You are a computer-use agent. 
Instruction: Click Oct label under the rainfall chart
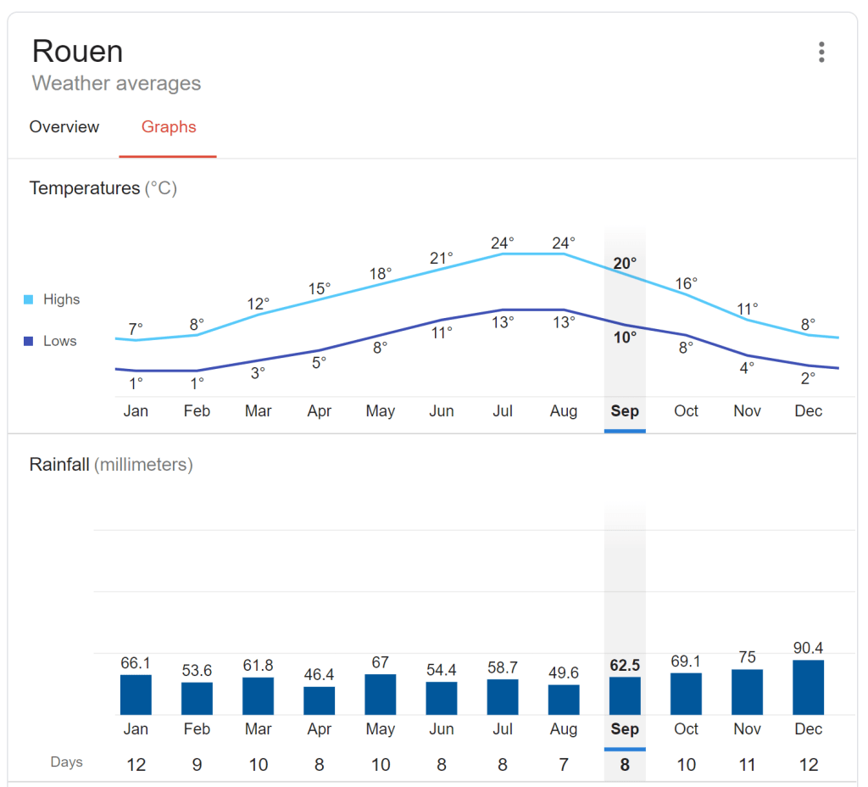tap(686, 729)
